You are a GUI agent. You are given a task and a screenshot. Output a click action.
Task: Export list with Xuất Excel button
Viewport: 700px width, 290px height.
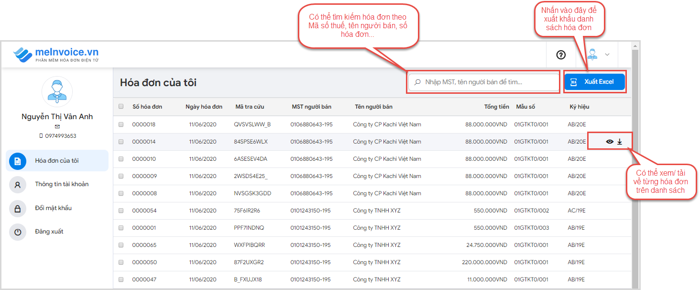pos(594,82)
